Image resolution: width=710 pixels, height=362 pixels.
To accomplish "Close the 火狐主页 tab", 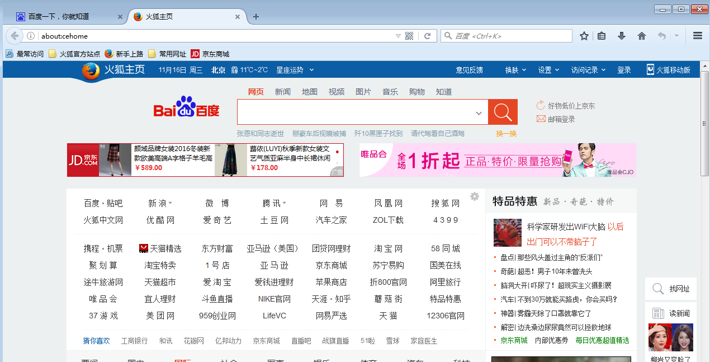I will pos(238,17).
